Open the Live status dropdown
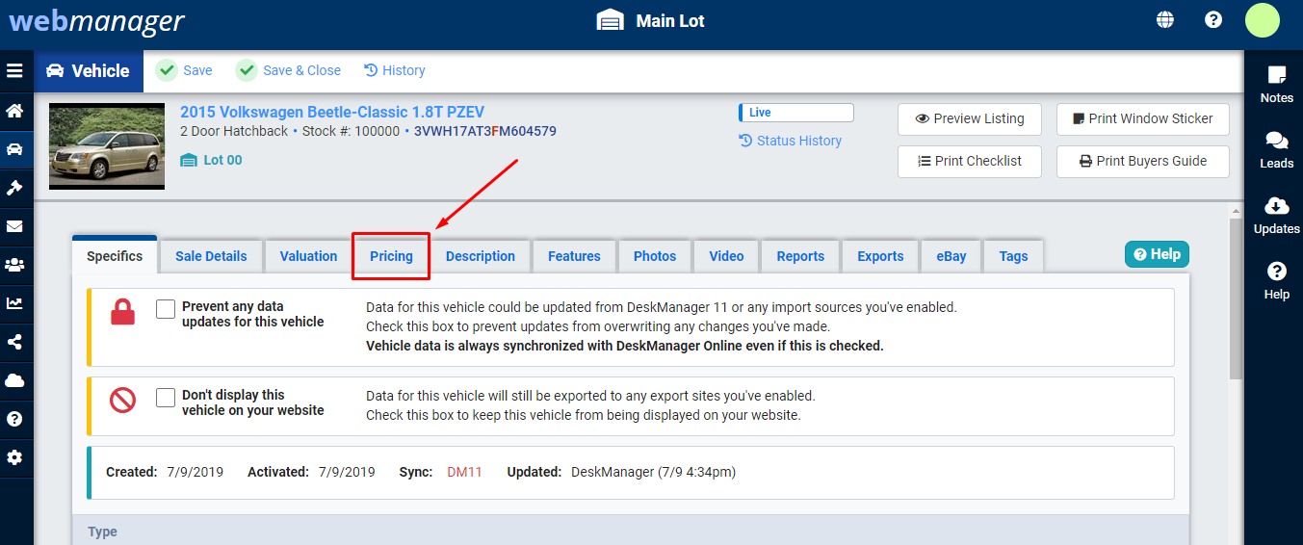1303x545 pixels. [795, 113]
